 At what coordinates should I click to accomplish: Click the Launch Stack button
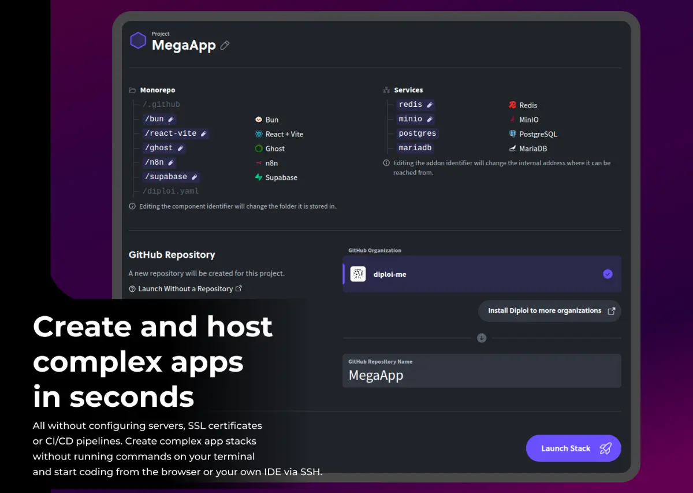[x=573, y=448]
